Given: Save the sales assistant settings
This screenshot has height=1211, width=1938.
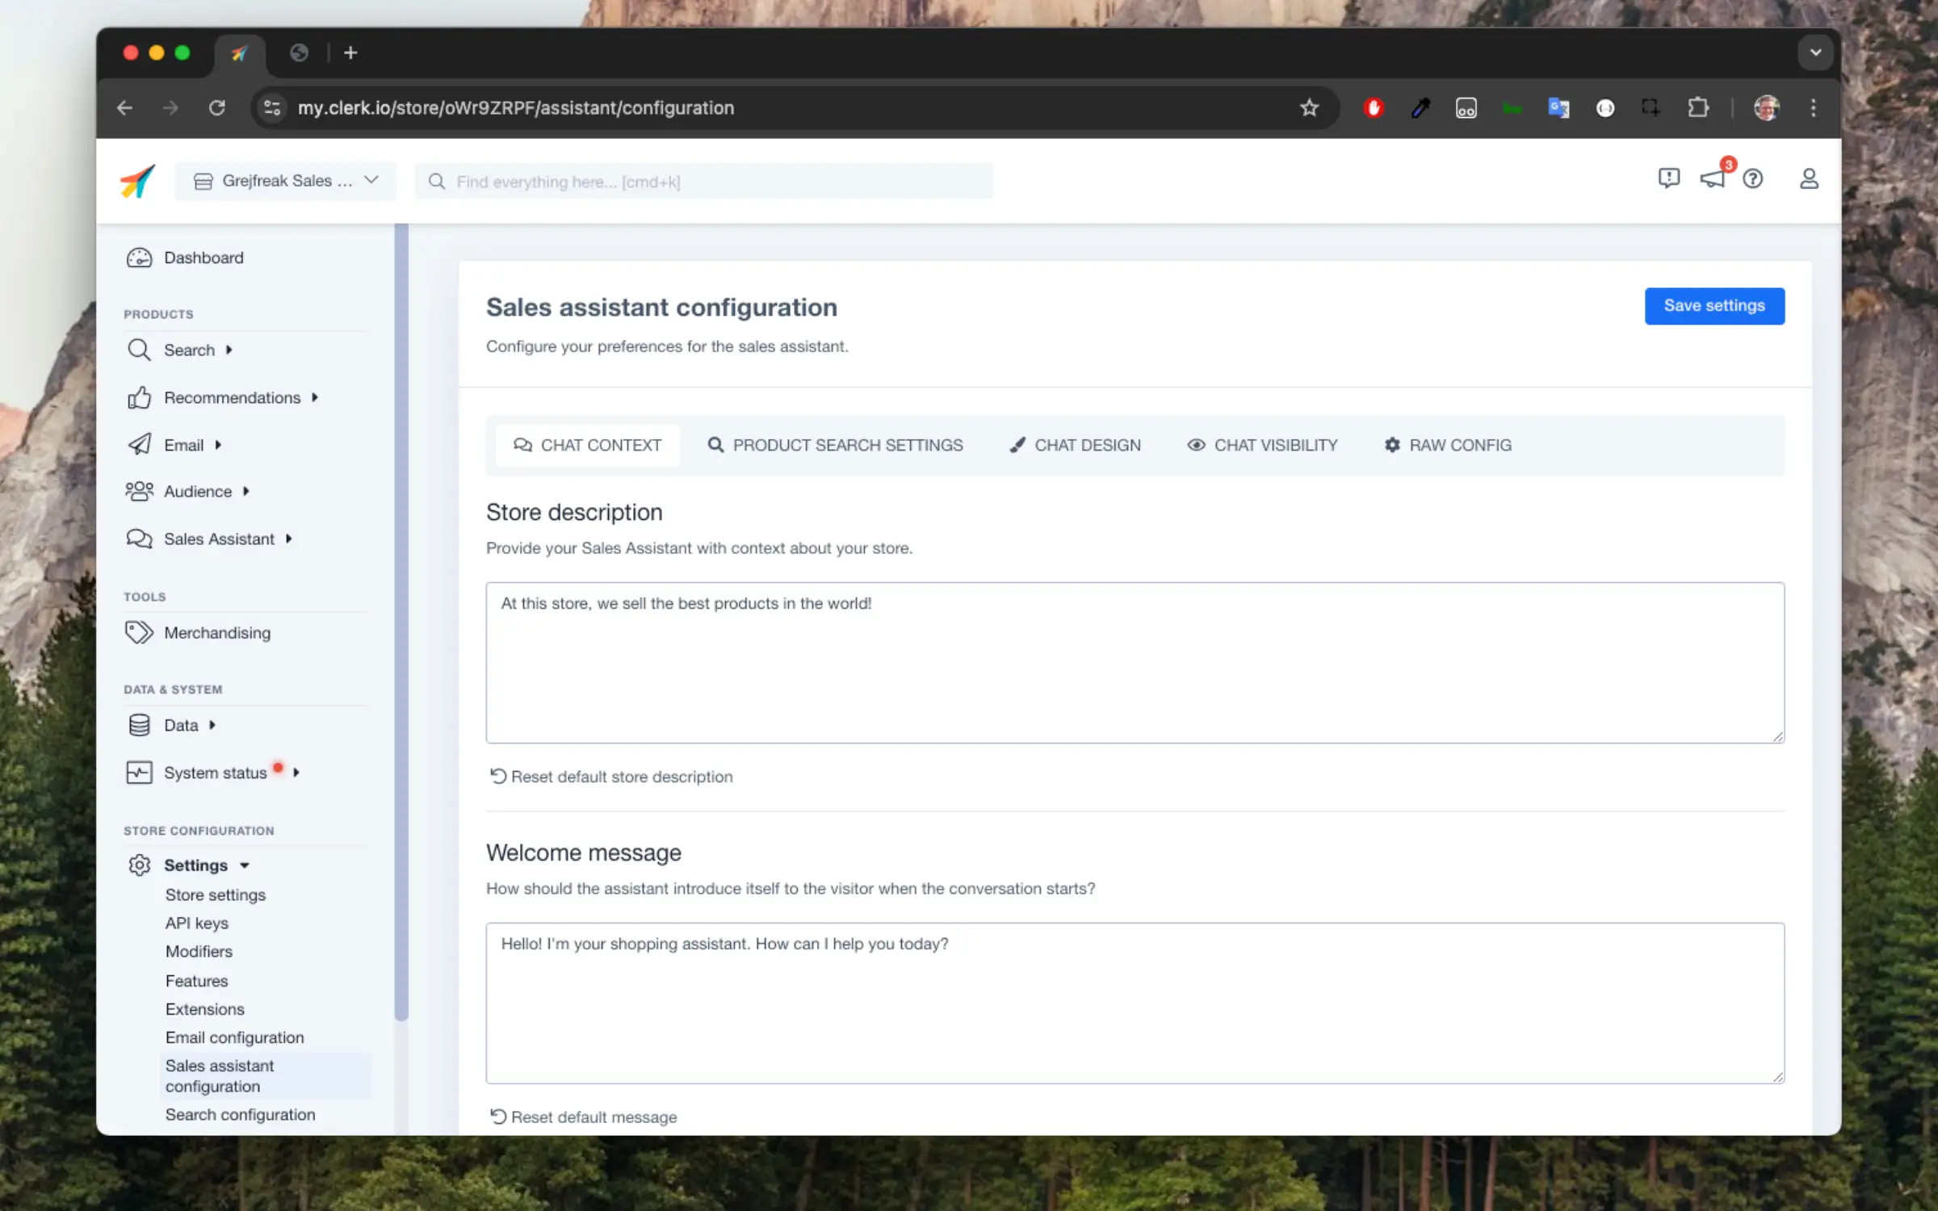Looking at the screenshot, I should click(1715, 305).
